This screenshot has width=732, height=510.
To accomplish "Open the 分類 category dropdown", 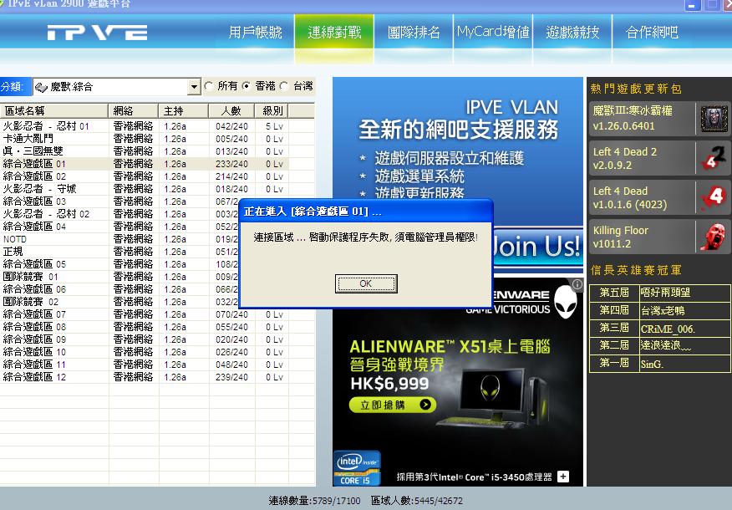I will click(x=194, y=87).
